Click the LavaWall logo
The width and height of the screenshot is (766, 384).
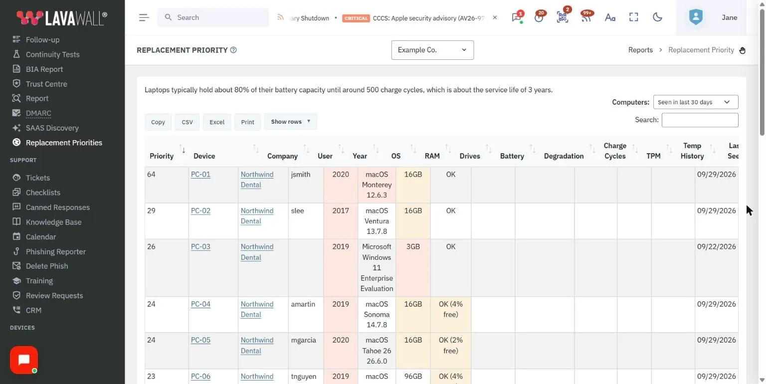tap(62, 17)
